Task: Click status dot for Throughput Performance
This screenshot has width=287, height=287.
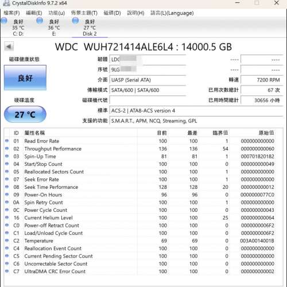Action: (7, 149)
